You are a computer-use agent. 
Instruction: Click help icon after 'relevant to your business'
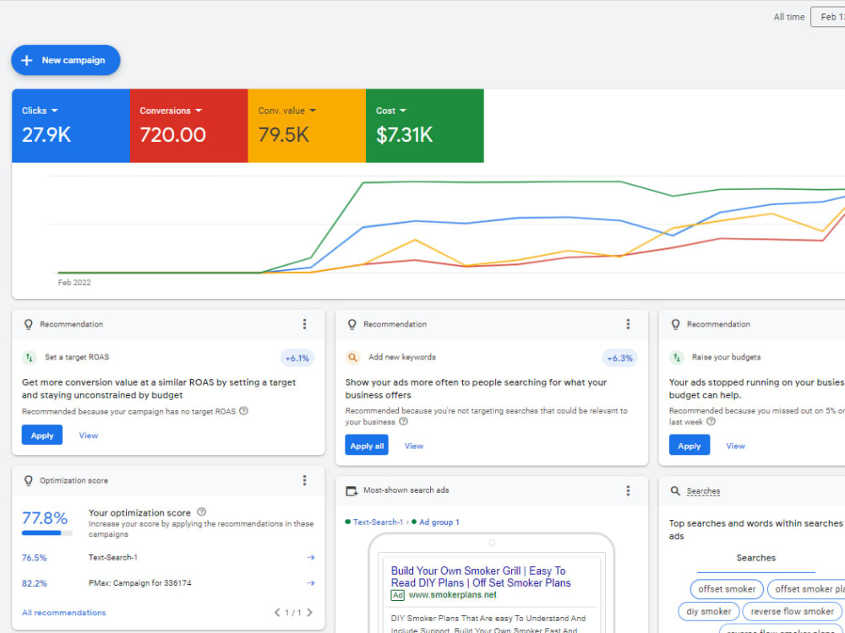tap(403, 421)
